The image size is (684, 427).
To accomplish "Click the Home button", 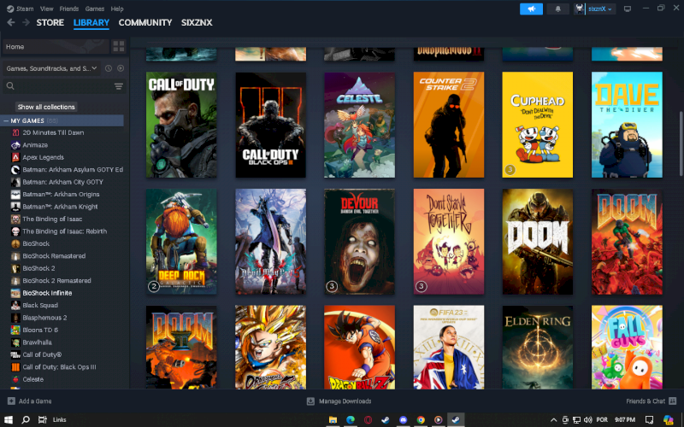I will tap(56, 47).
